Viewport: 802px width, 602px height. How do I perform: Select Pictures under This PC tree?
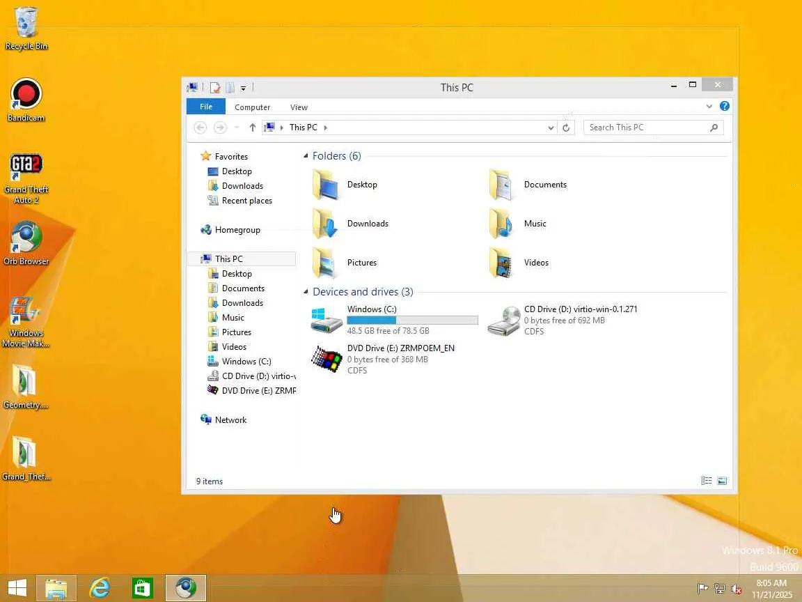(230, 332)
